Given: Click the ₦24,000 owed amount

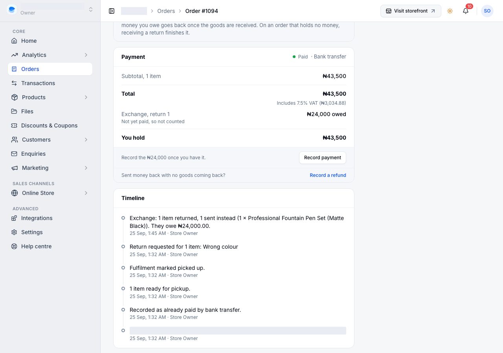Looking at the screenshot, I should (x=327, y=114).
